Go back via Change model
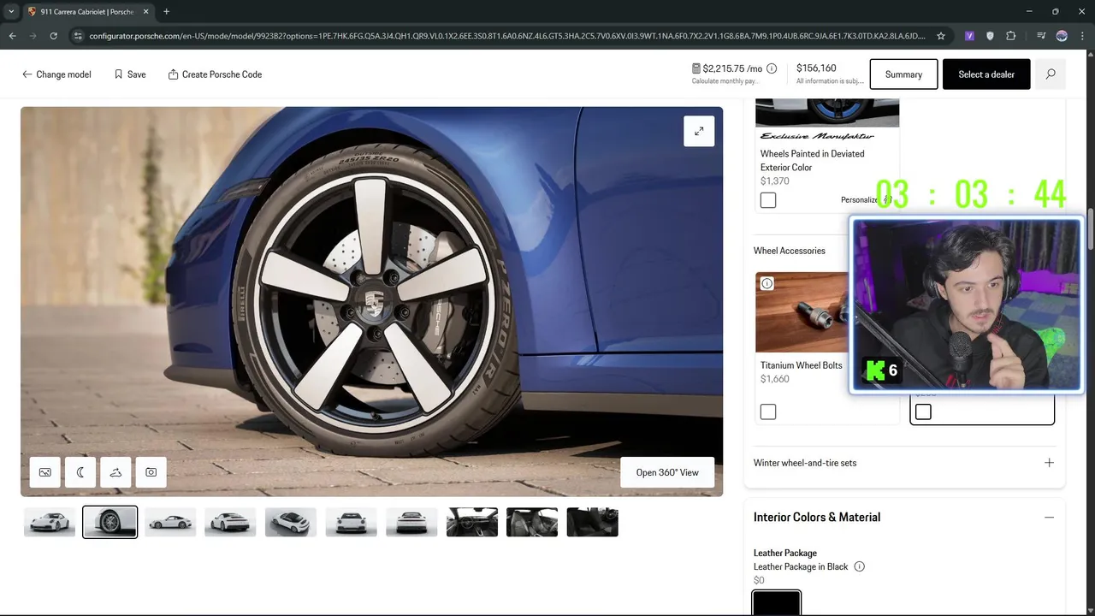 56,74
